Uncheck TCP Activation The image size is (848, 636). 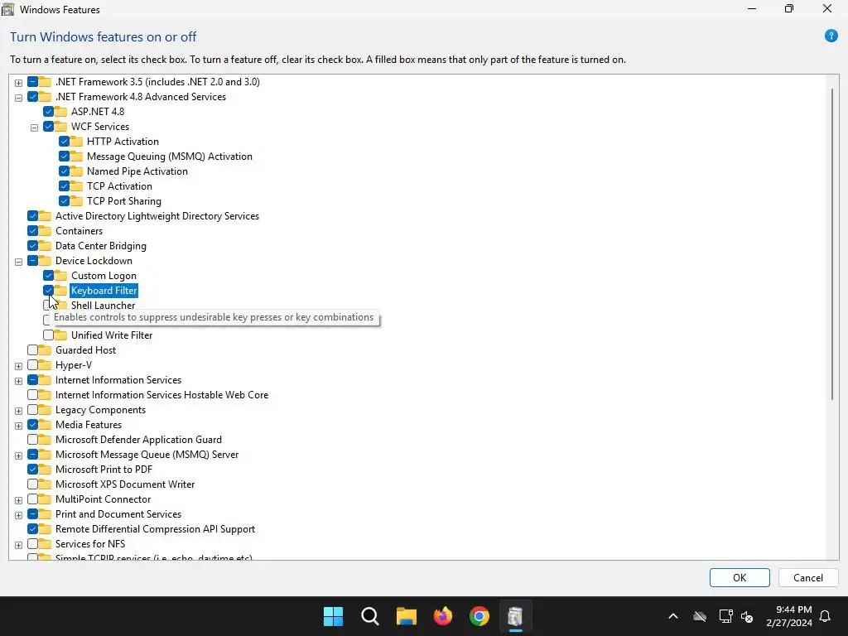[x=64, y=186]
